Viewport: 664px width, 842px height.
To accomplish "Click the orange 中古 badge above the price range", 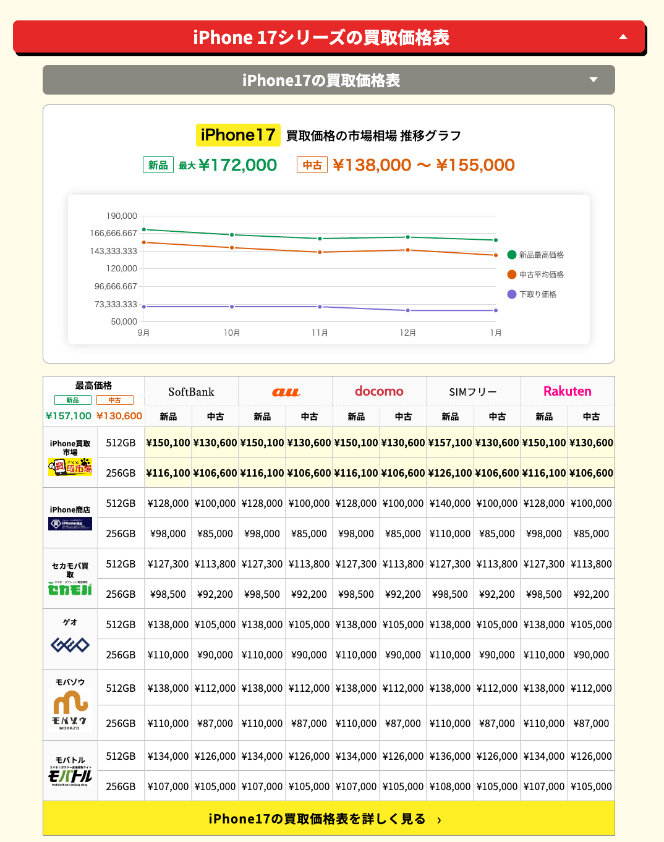I will coord(312,165).
